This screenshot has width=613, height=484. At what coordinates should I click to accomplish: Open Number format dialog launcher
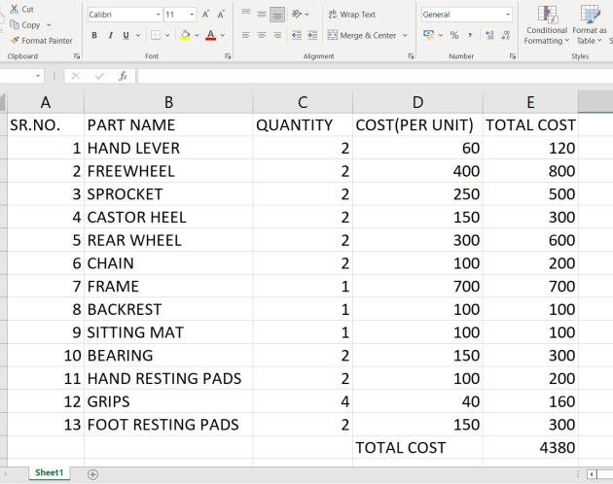tap(512, 56)
